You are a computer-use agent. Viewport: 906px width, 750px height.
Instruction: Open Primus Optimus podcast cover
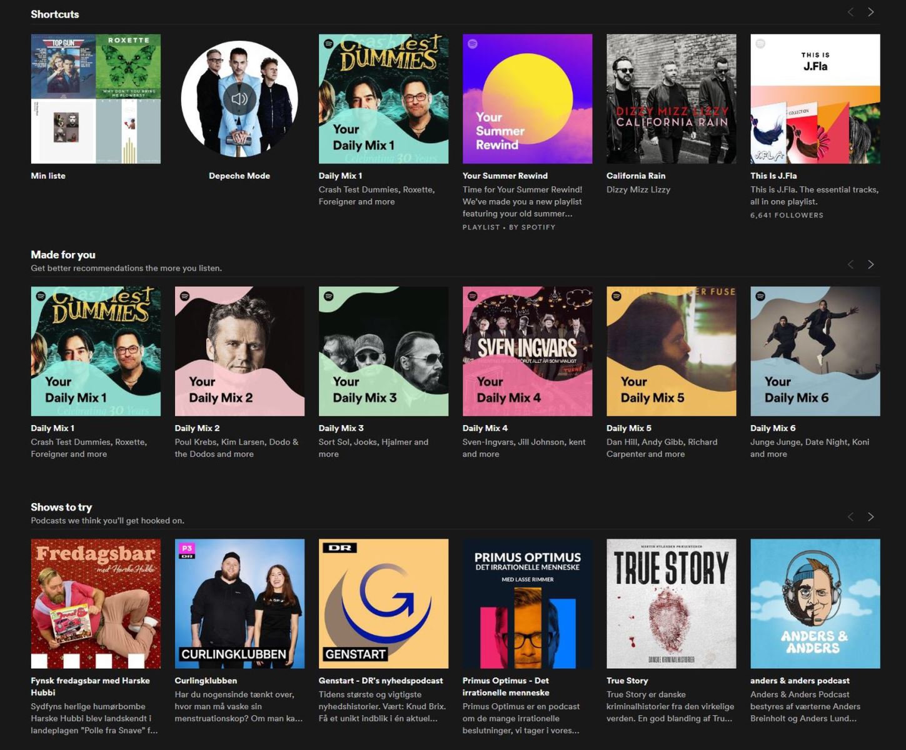click(x=527, y=604)
